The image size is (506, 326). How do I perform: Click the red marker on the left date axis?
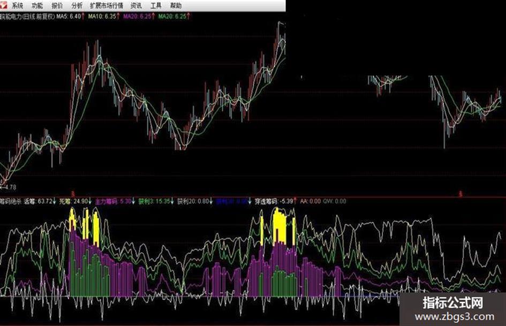[x=73, y=194]
